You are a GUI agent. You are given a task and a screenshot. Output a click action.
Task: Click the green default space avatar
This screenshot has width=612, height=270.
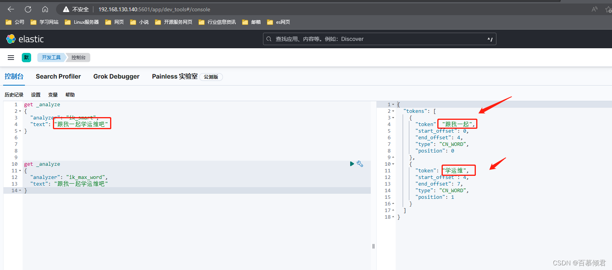click(26, 58)
